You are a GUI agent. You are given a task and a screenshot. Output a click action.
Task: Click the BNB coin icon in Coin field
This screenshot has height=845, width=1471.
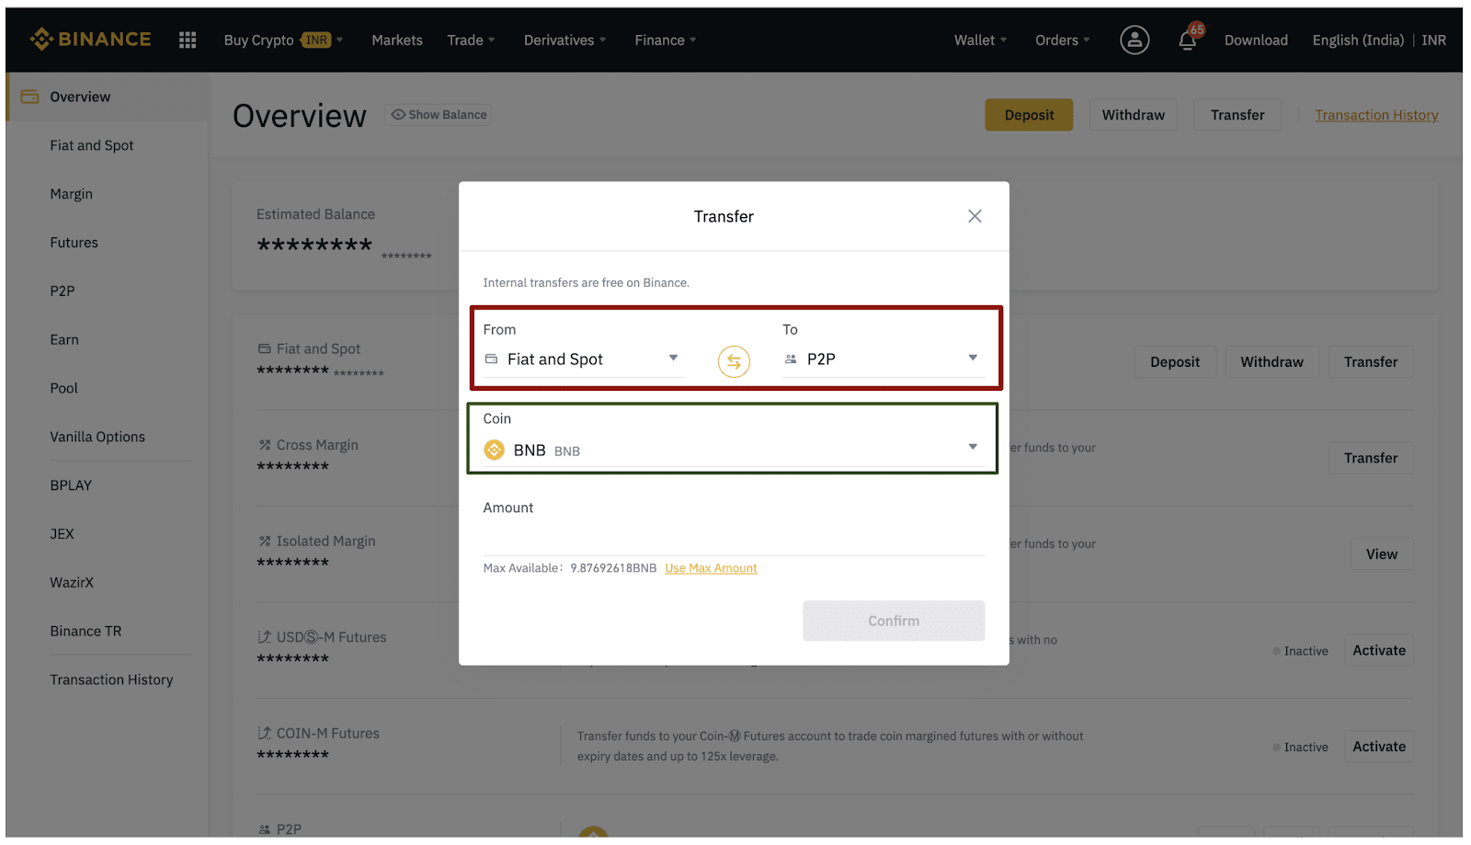[x=495, y=450]
